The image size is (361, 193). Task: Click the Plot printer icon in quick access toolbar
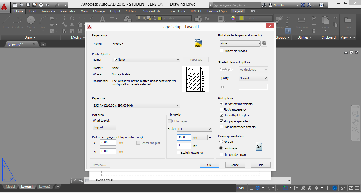pos(41,5)
